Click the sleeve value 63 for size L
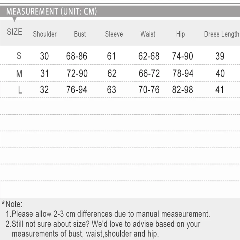240x240 pixels. [x=112, y=90]
